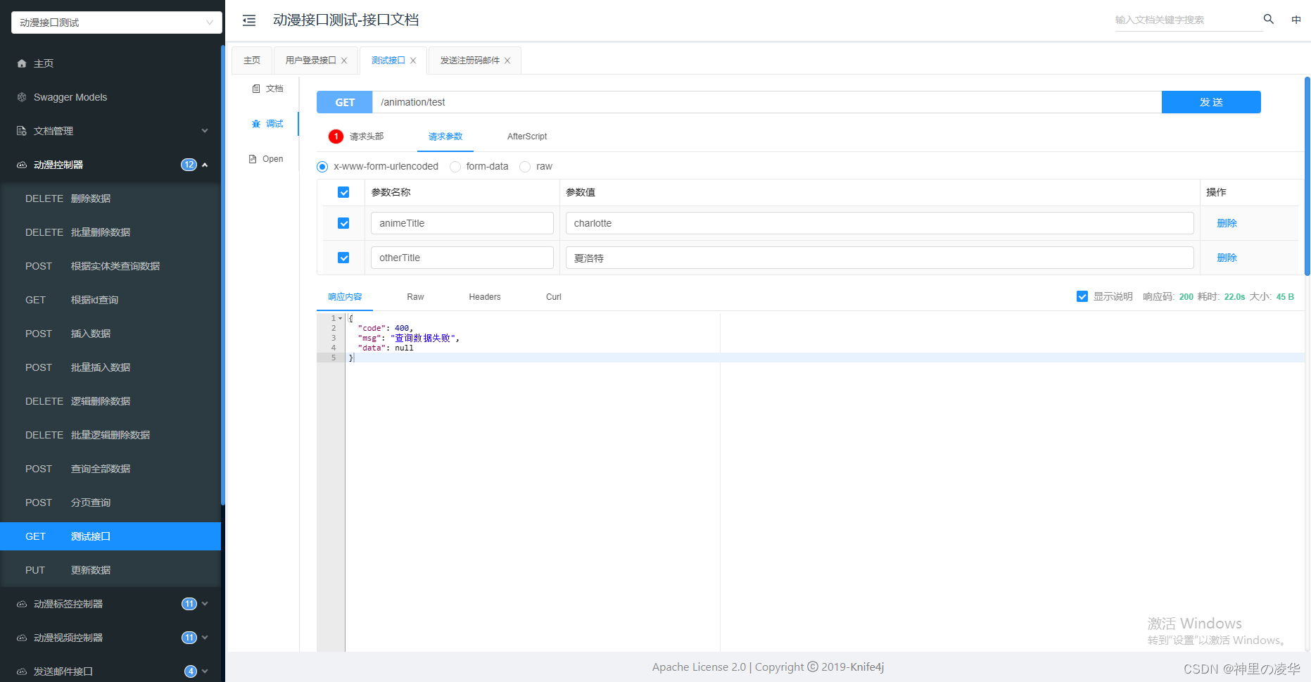Open the 请求头部 tab
The width and height of the screenshot is (1311, 682).
click(367, 137)
